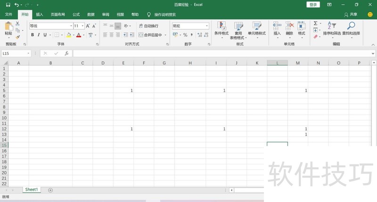Open the Formulas (公式) tab

tap(76, 15)
